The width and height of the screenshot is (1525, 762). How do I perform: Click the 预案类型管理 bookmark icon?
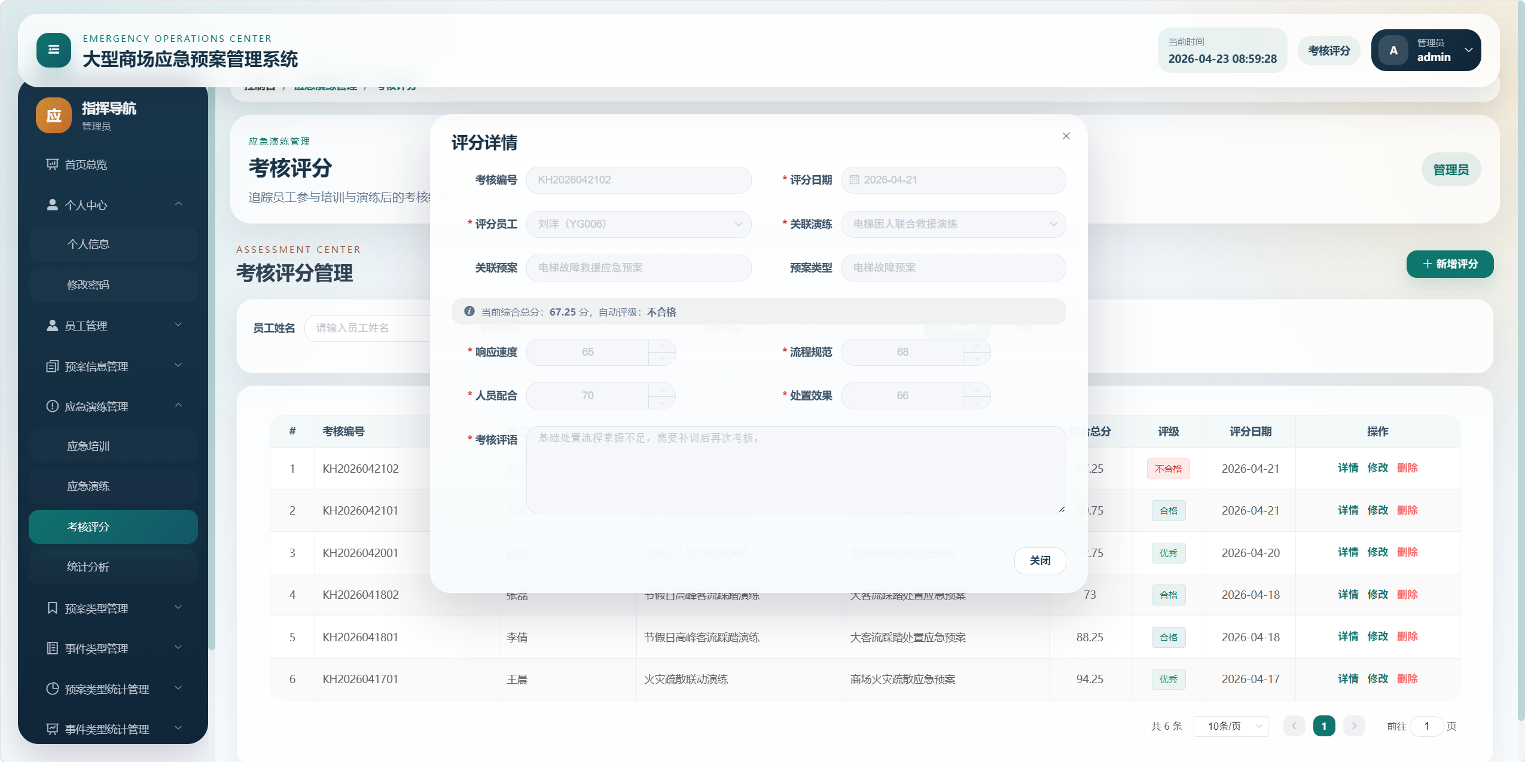point(52,608)
